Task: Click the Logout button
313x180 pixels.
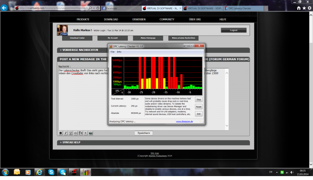Action: point(234,30)
